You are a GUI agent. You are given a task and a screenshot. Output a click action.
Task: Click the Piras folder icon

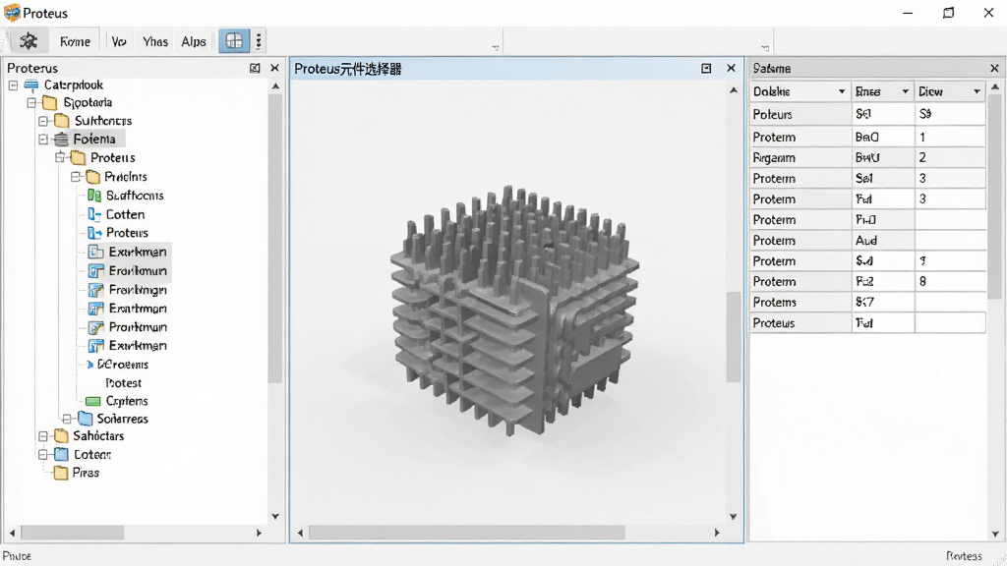coord(61,473)
